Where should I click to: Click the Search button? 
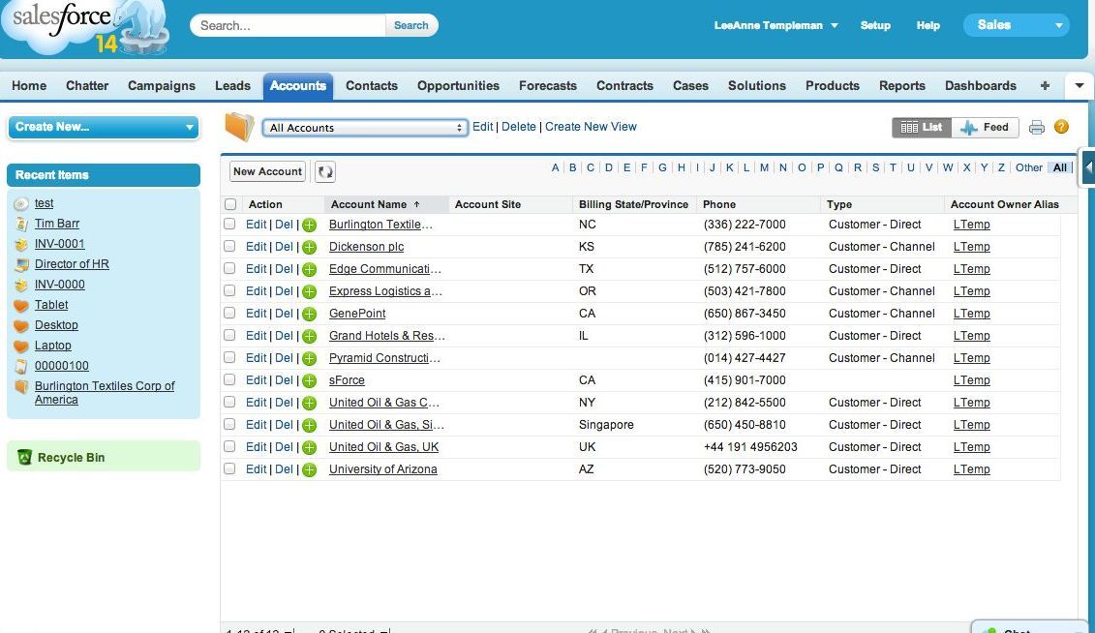click(x=411, y=25)
